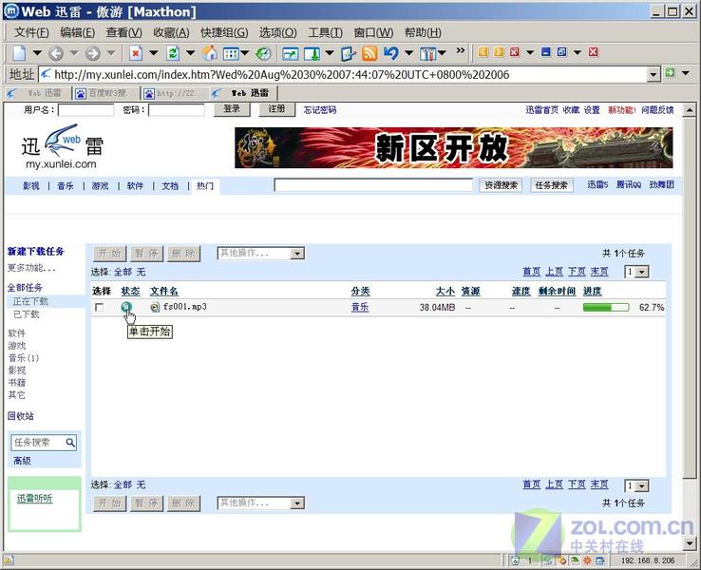
Task: Click the green Go button beside address bar
Action: point(670,72)
